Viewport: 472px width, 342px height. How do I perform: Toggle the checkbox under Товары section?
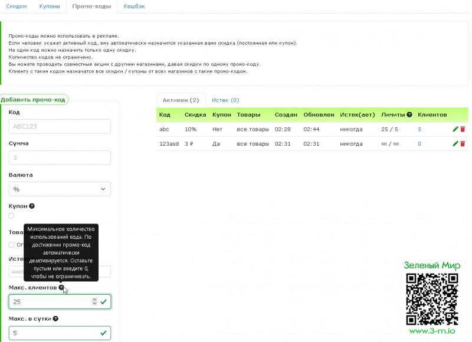(12, 245)
